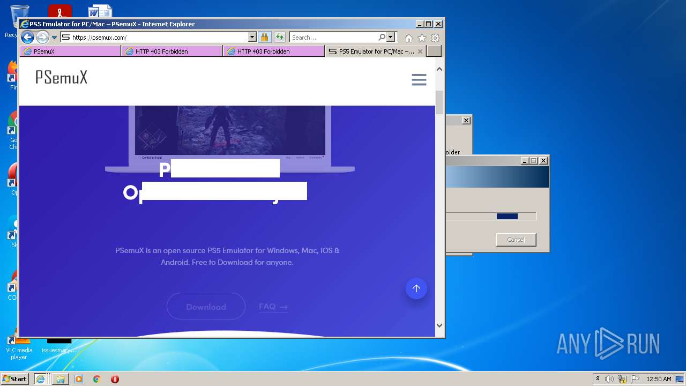Open the network tray icon

point(622,379)
